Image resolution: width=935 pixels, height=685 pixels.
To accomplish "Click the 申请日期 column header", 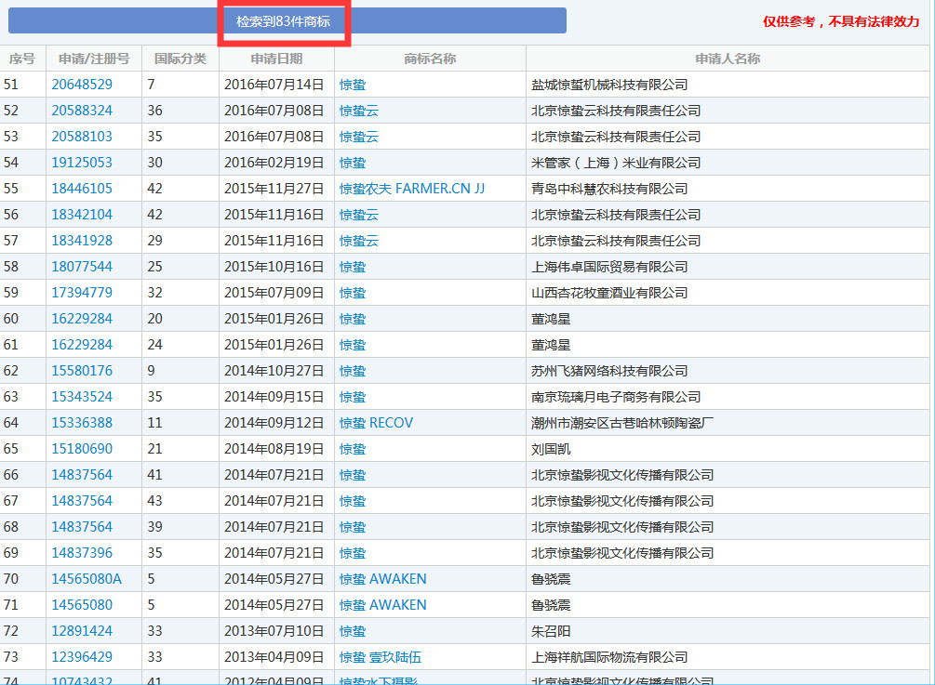I will pyautogui.click(x=276, y=59).
